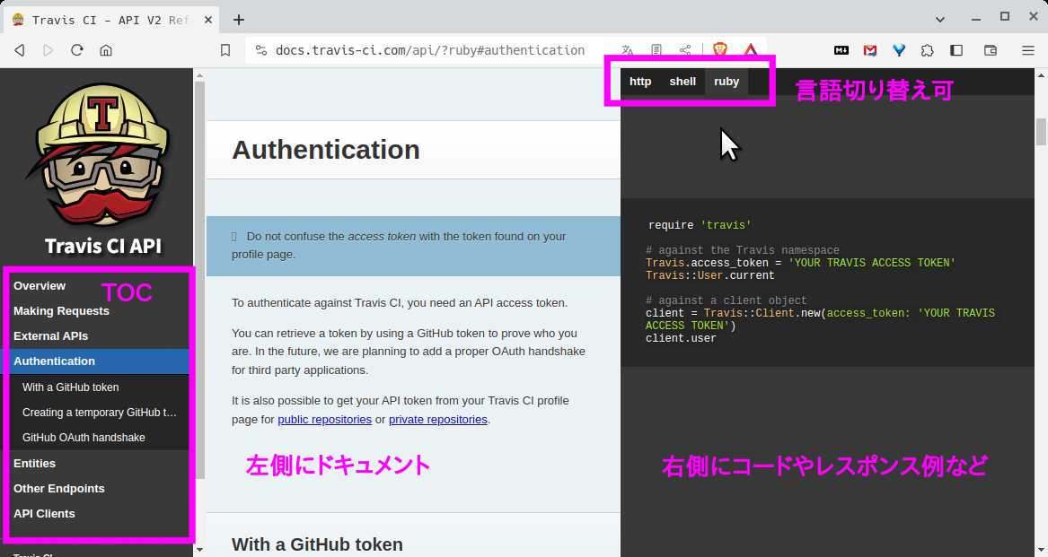This screenshot has width=1048, height=557.
Task: Click the share icon in address bar
Action: [x=685, y=50]
